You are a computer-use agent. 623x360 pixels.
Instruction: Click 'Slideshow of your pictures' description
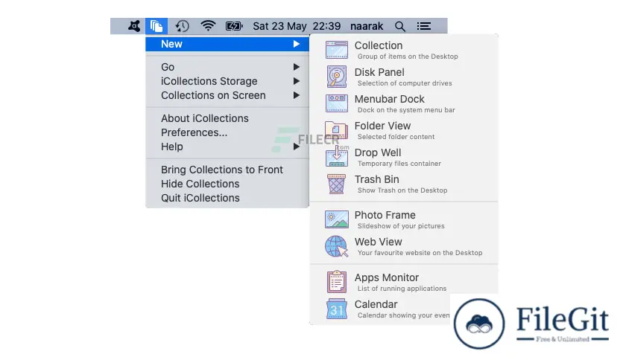point(401,226)
